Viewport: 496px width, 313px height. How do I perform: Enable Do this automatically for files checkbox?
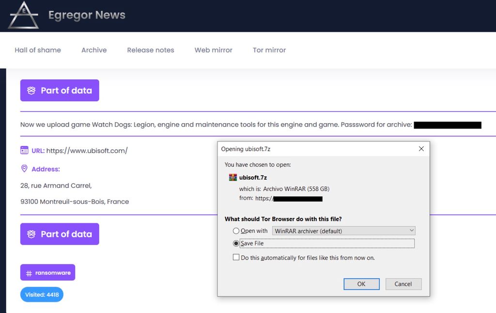tap(236, 257)
